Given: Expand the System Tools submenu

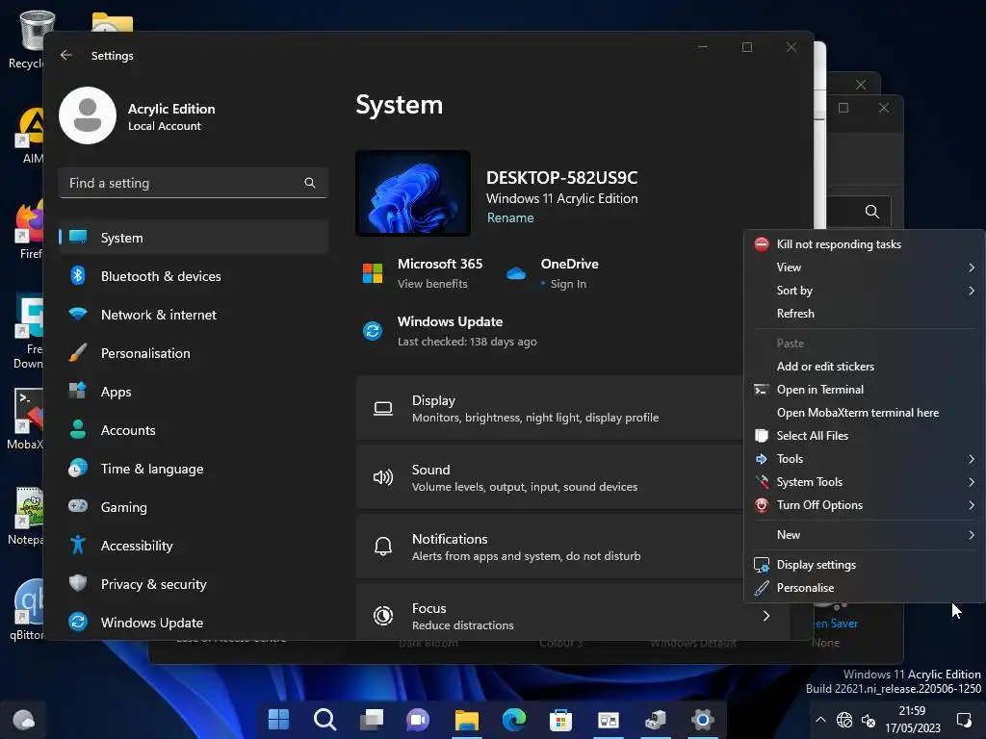Looking at the screenshot, I should [x=864, y=482].
